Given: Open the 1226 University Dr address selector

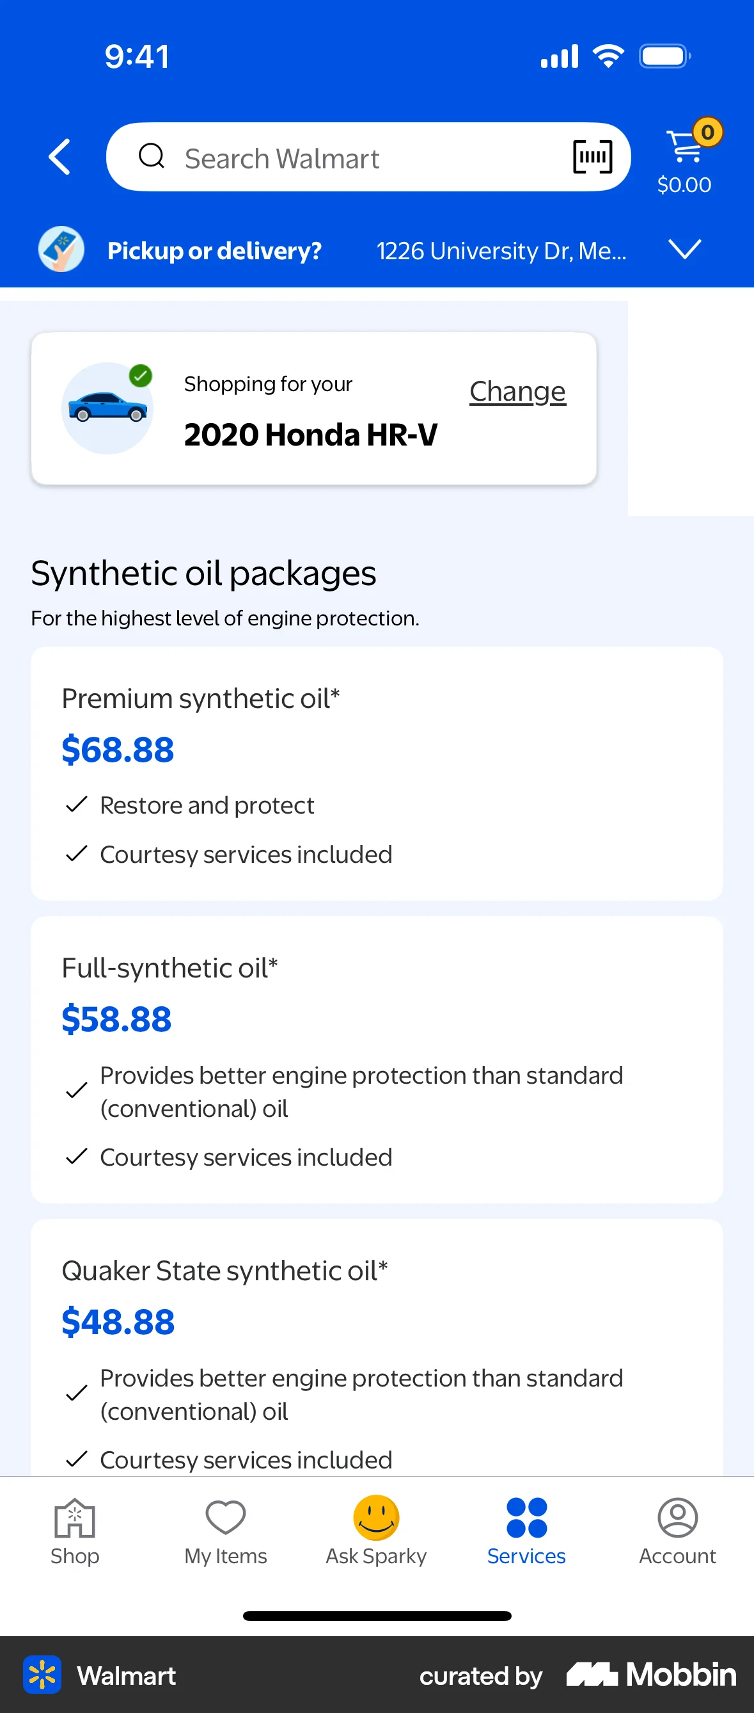Looking at the screenshot, I should (x=501, y=251).
